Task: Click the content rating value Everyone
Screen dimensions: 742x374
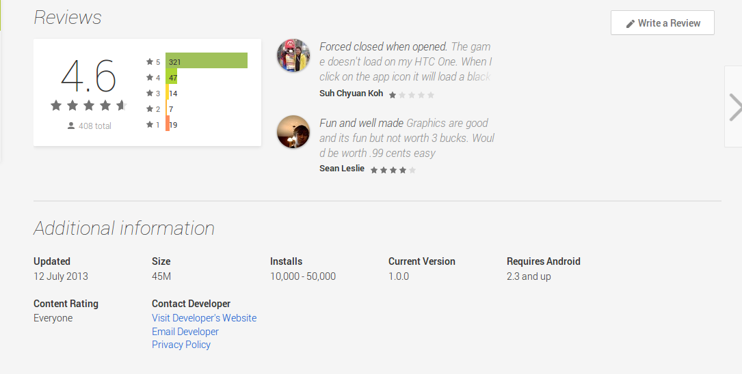Action: pyautogui.click(x=53, y=318)
